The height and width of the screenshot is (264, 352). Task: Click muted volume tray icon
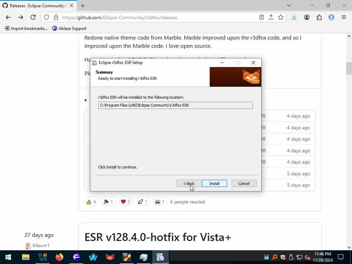pyautogui.click(x=307, y=257)
